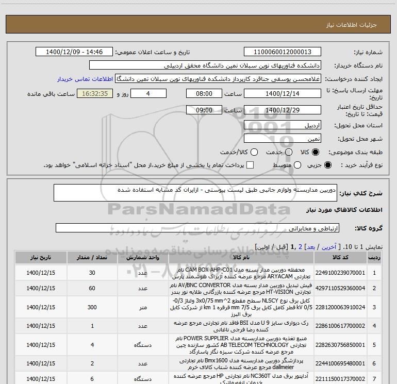Go to آخرین page link
Viewport: 397px width, 384px height.
328,247
